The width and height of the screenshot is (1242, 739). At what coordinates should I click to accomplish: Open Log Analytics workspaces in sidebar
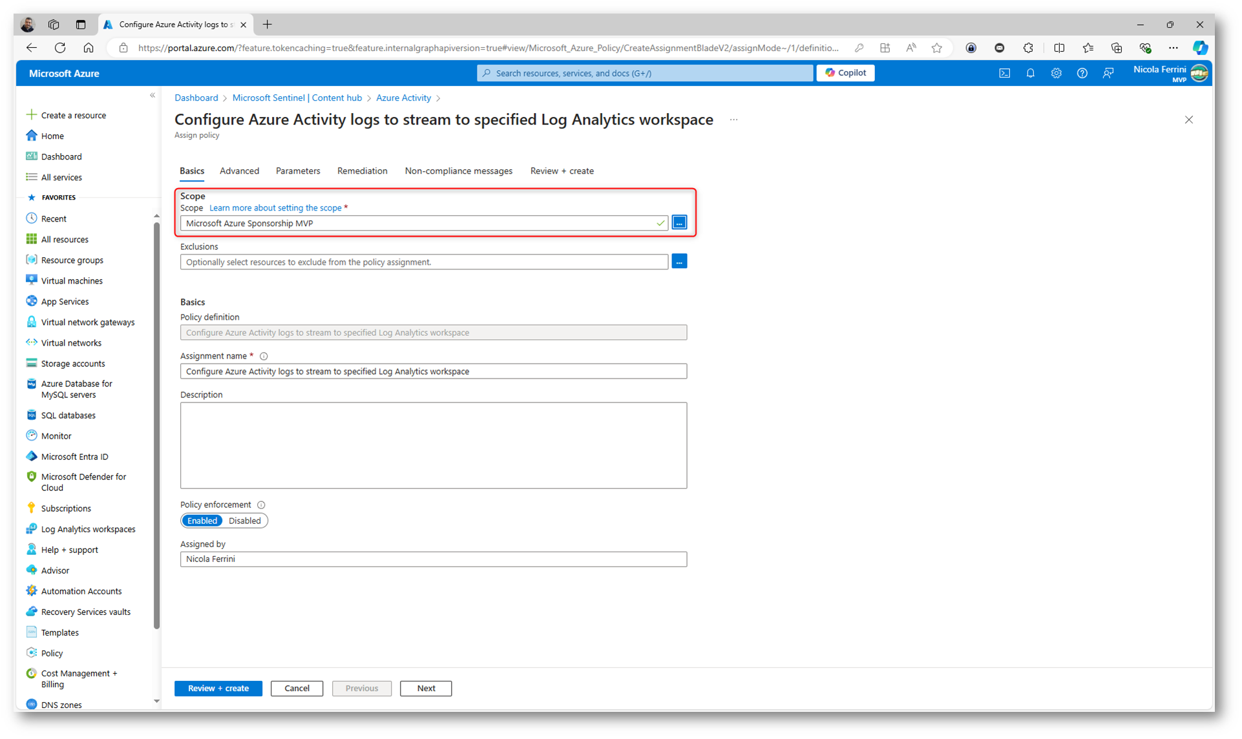point(88,530)
